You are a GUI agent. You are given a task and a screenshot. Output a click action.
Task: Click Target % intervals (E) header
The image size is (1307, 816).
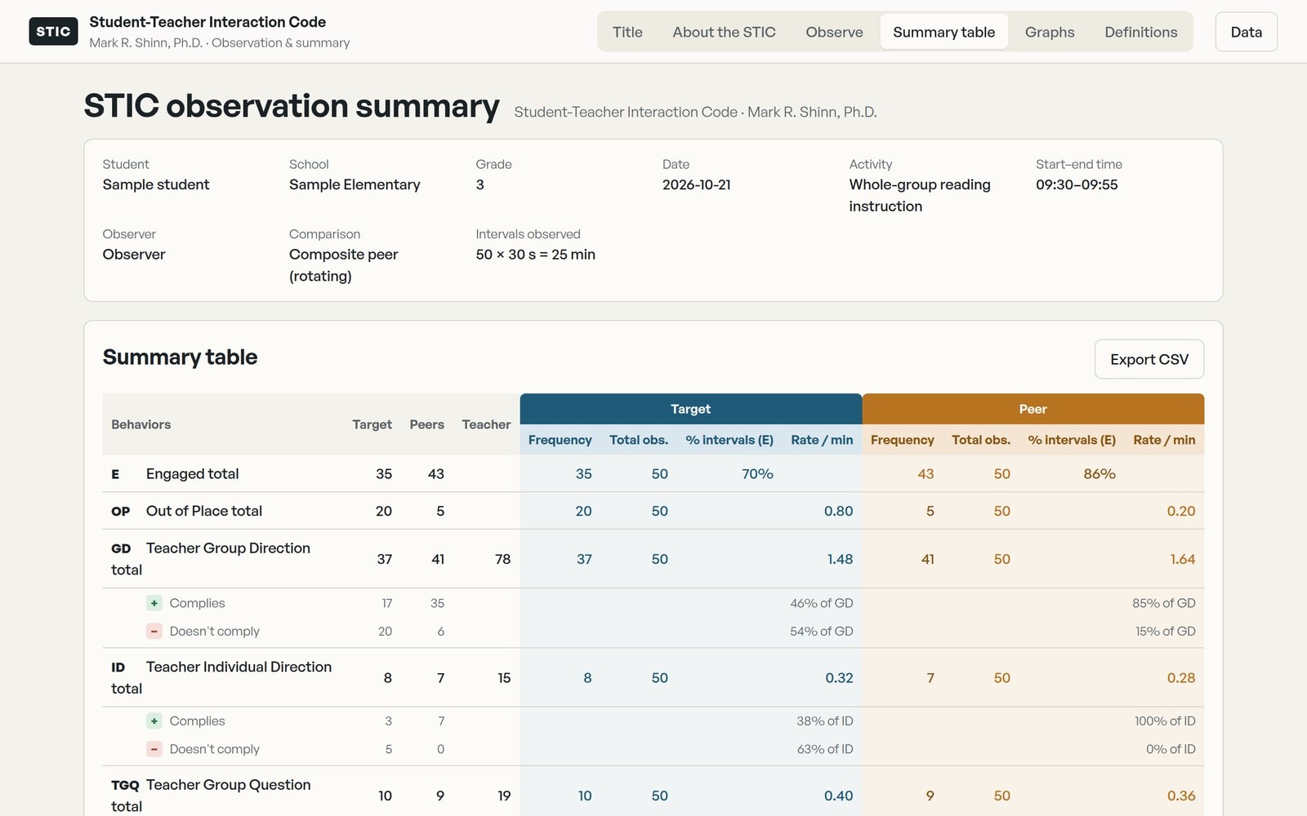pyautogui.click(x=729, y=440)
